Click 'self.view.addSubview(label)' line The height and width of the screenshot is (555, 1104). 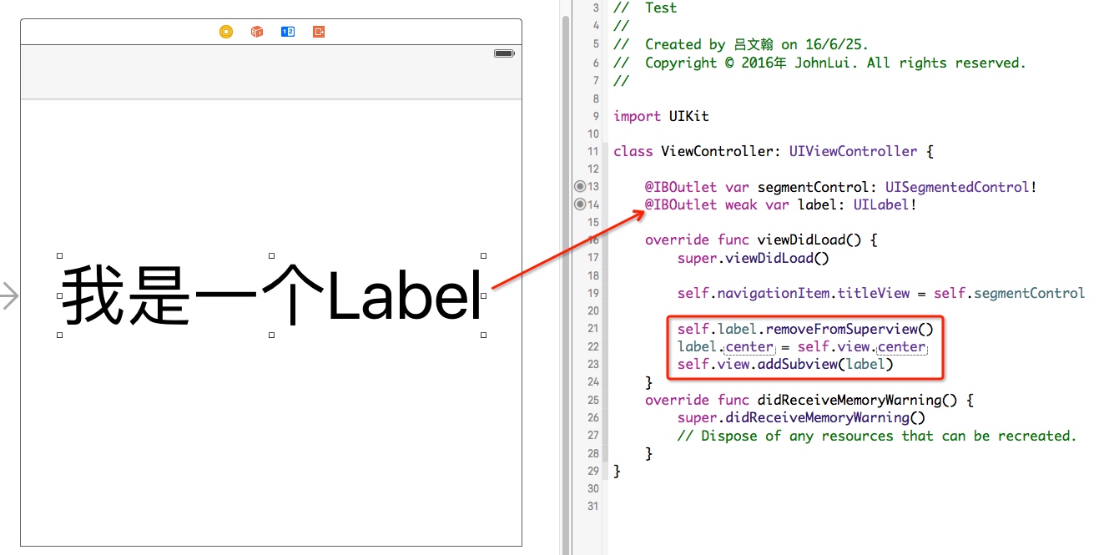785,364
